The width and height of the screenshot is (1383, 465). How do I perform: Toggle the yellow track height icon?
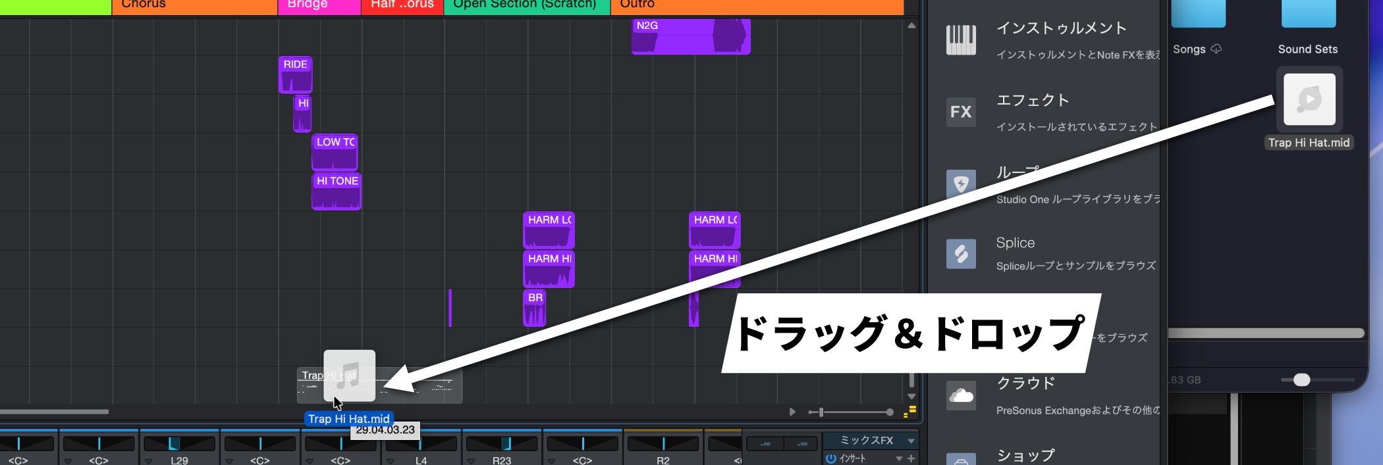(x=910, y=412)
